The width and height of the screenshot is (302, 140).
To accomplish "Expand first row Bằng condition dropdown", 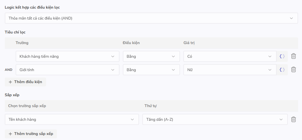I will tap(151, 56).
